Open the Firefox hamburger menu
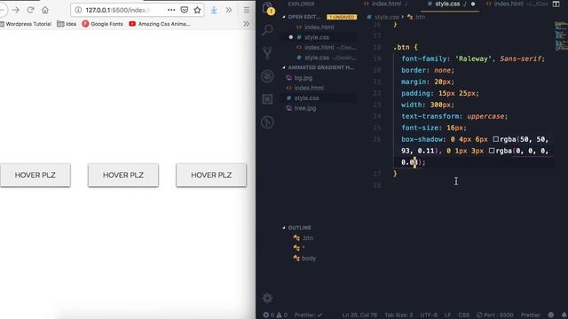Viewport: 568px width, 319px height. [x=247, y=10]
